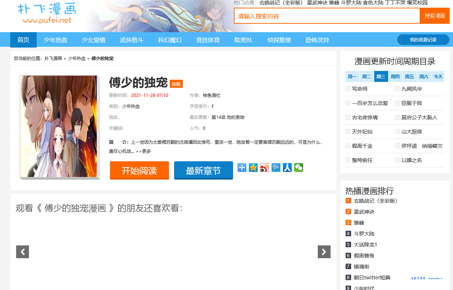
Task: Open 假面替身 in the ranking
Action: (364, 256)
